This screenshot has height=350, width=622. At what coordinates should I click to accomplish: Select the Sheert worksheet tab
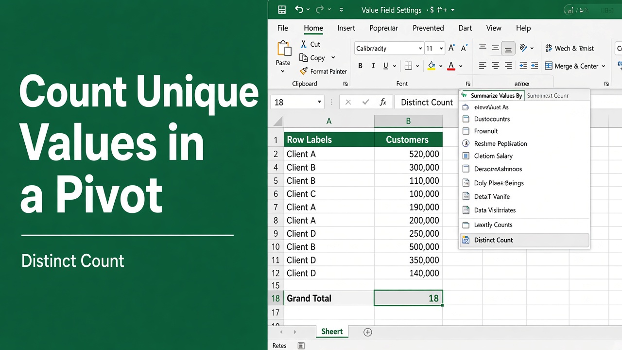coord(332,332)
